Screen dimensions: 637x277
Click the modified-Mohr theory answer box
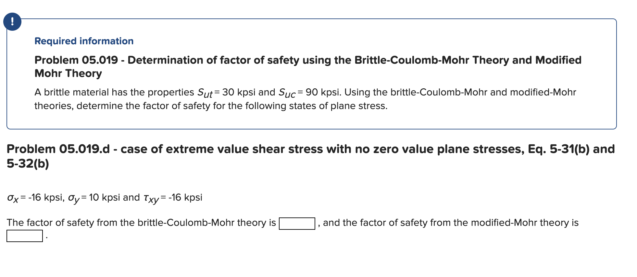click(x=24, y=236)
